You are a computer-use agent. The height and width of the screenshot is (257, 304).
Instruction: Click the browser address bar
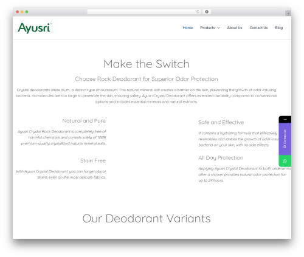tap(143, 12)
